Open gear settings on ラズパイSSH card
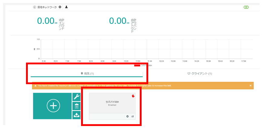 click(127, 116)
